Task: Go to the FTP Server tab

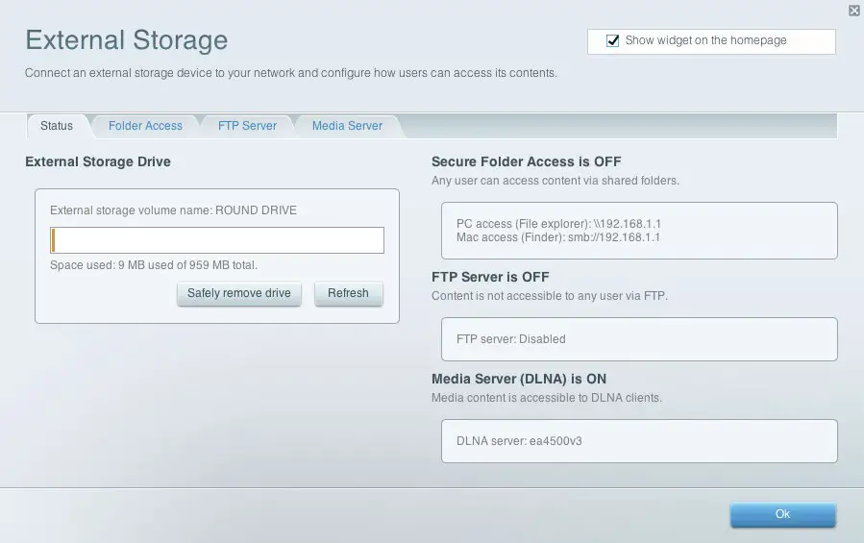Action: (x=247, y=126)
